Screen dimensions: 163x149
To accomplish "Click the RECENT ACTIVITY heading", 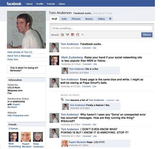I will [x=70, y=95].
